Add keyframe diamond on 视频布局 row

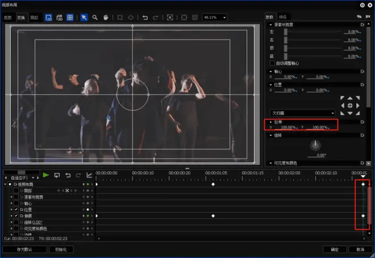[x=88, y=184]
